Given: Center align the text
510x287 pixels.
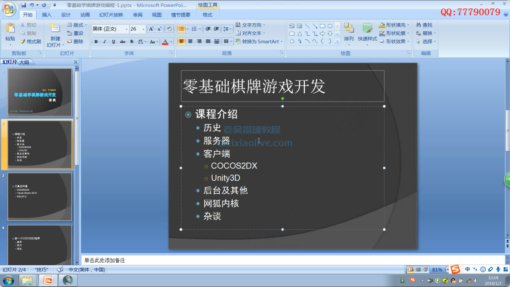Looking at the screenshot, I should [x=190, y=41].
